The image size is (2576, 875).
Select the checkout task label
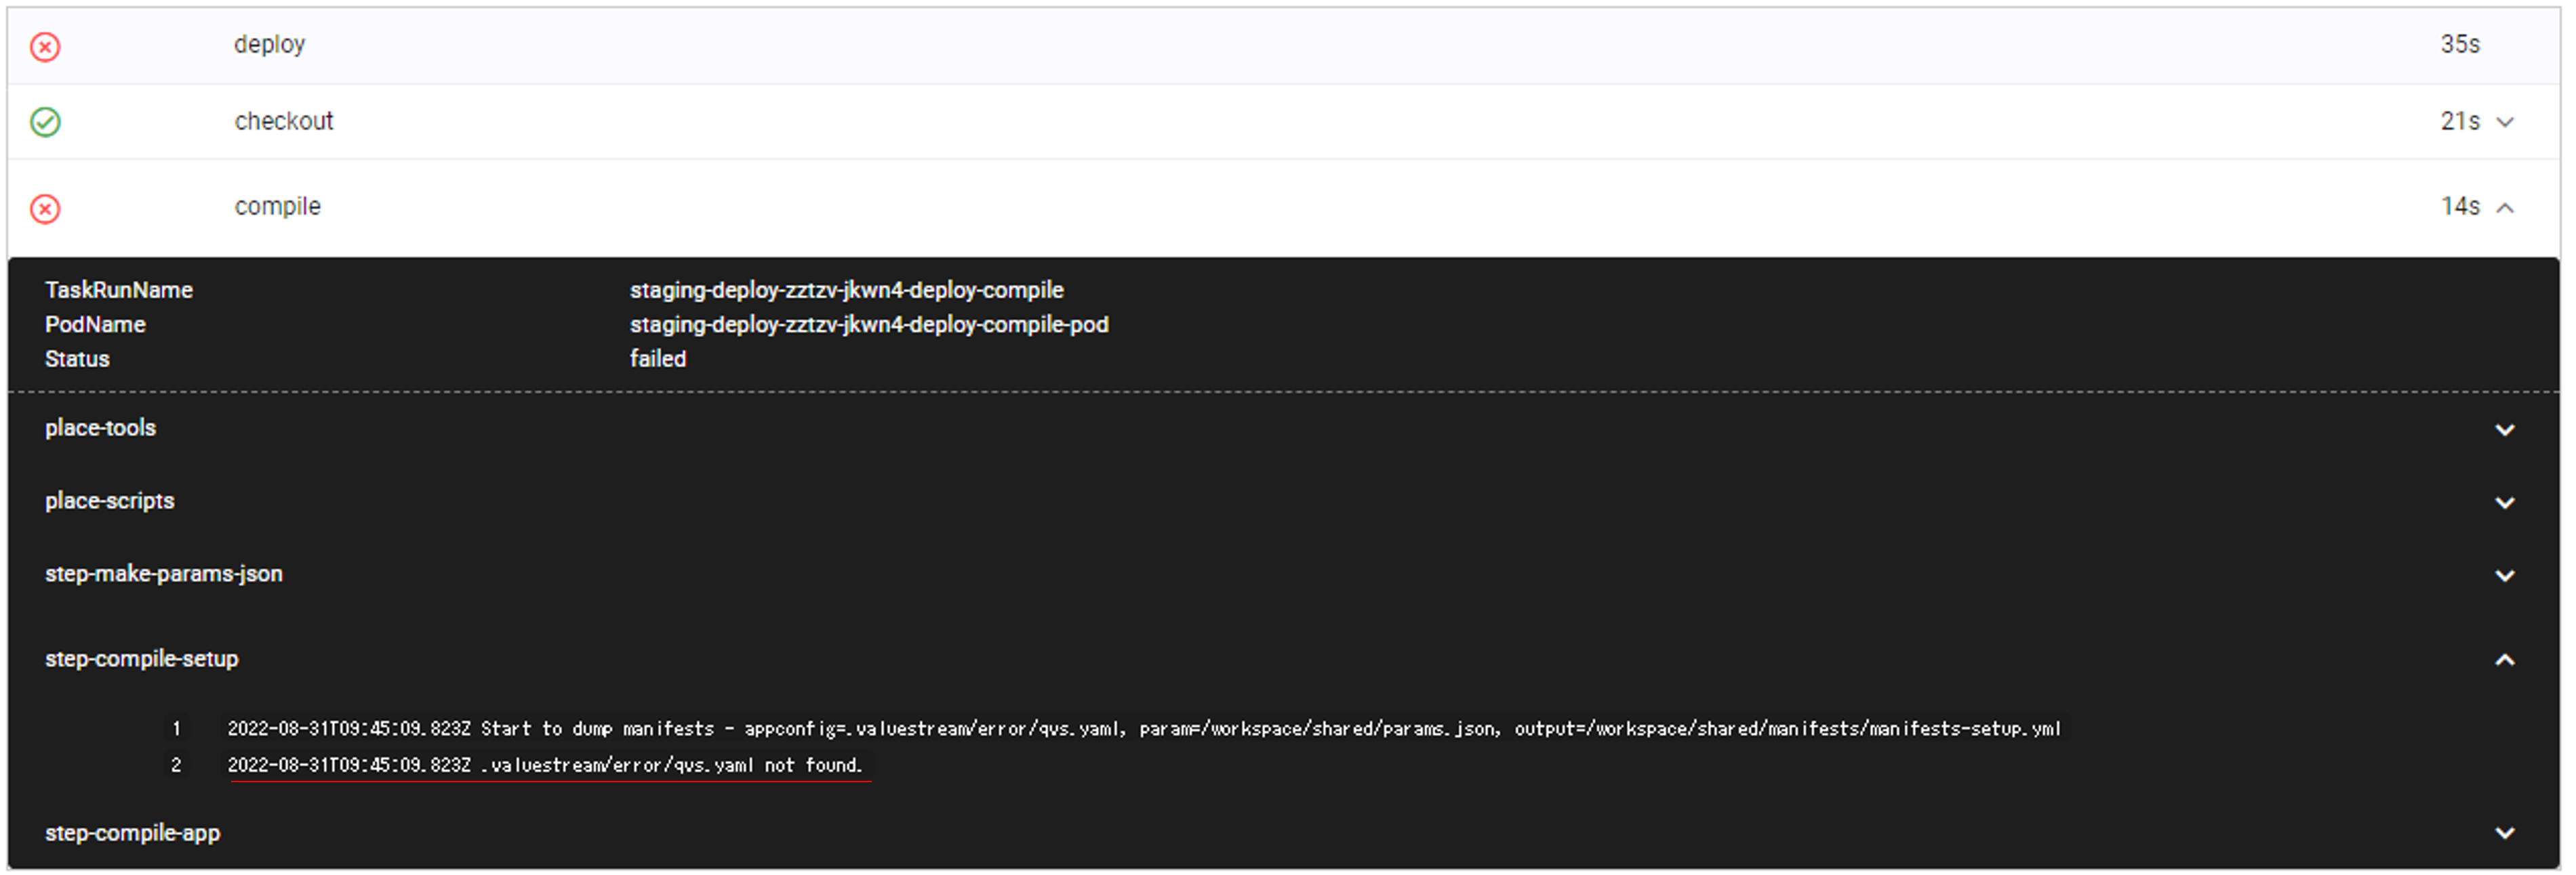pos(283,121)
